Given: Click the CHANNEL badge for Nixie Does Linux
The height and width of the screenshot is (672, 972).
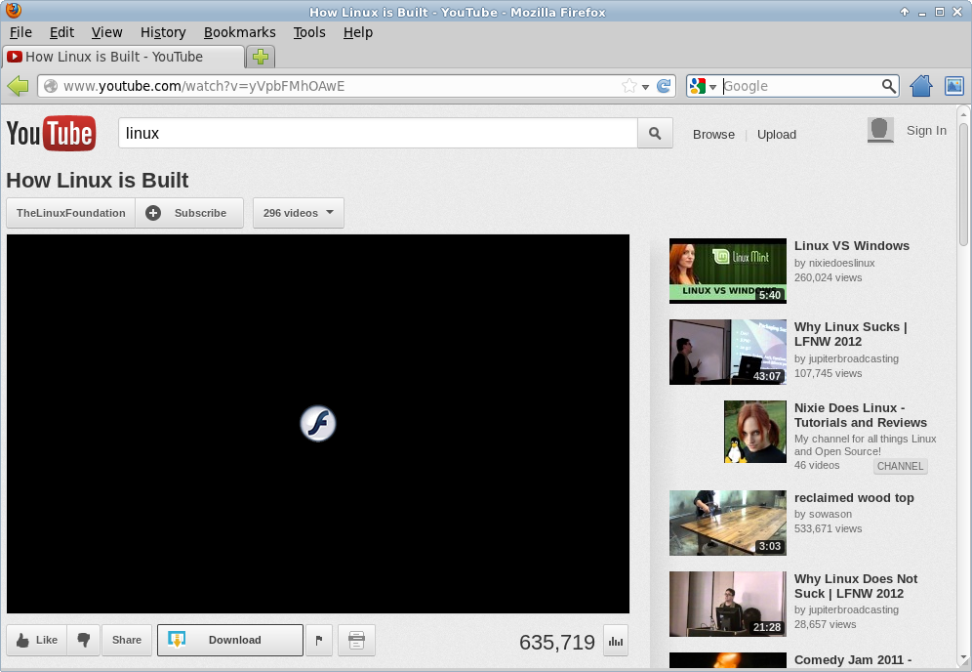Looking at the screenshot, I should pos(900,466).
